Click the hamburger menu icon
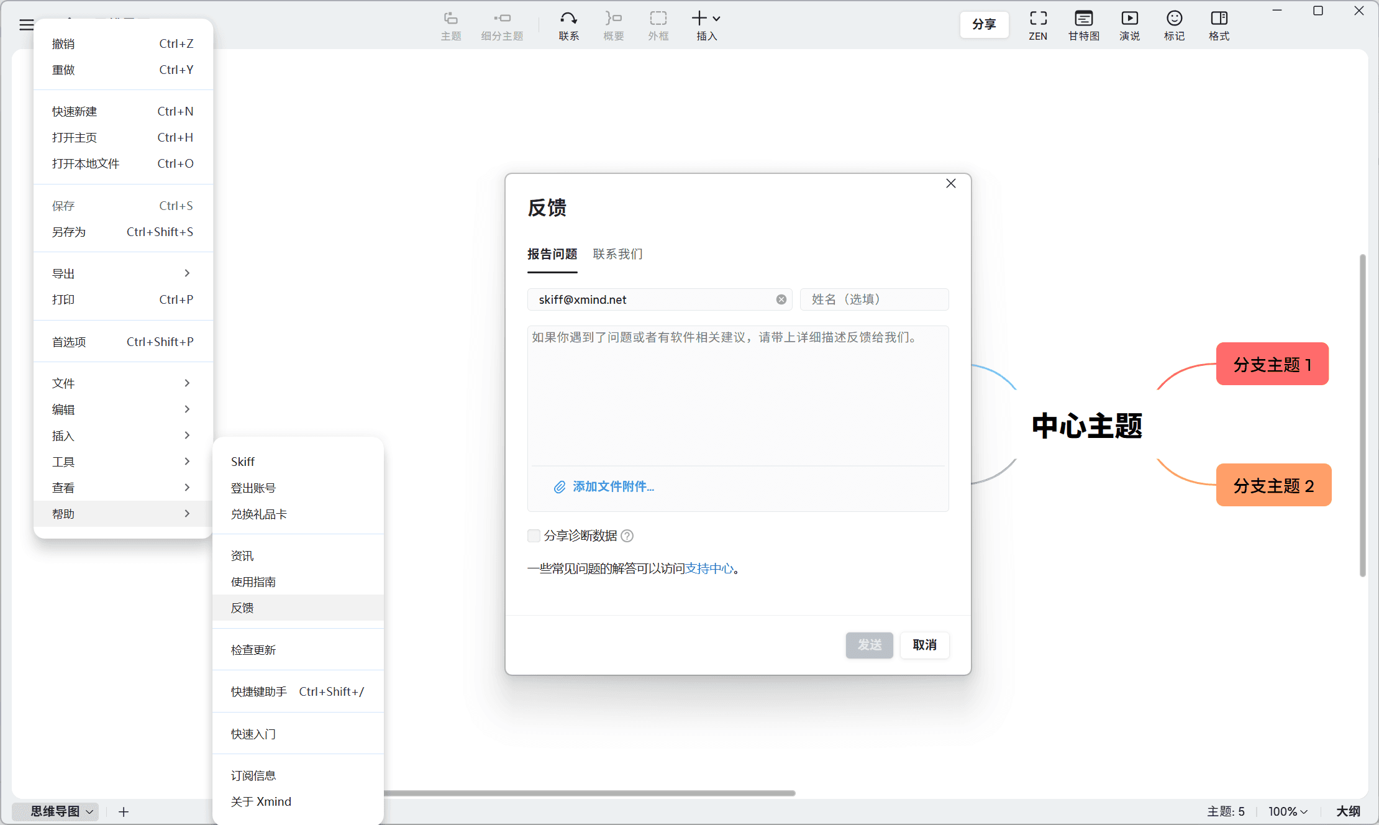1379x825 pixels. click(x=26, y=25)
